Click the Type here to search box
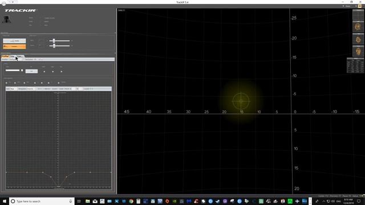Viewport: 365px width, 205px height. 42,201
